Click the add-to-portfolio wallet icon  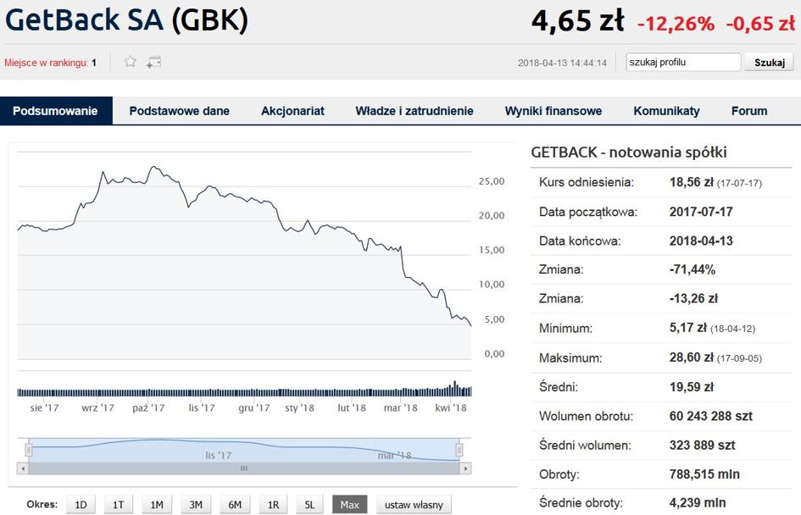153,63
